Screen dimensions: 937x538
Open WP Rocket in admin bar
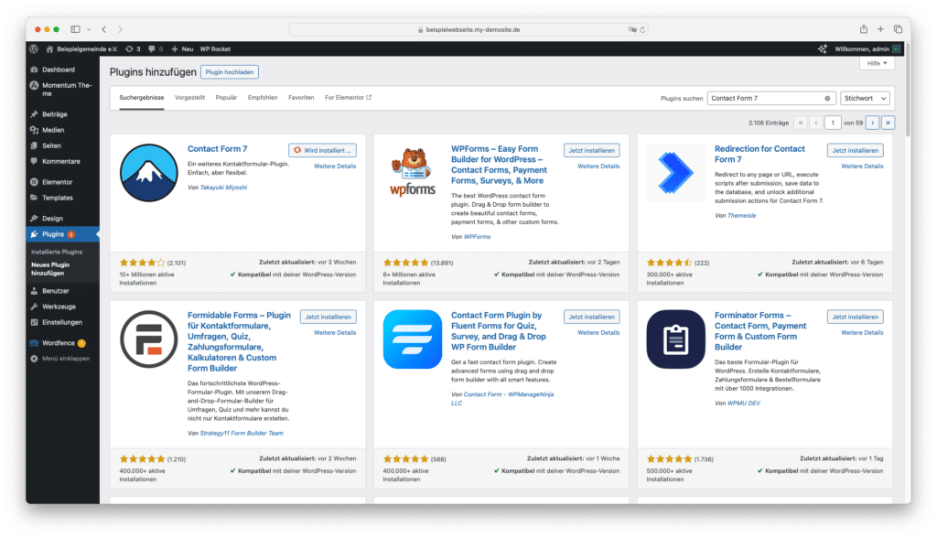click(x=215, y=49)
